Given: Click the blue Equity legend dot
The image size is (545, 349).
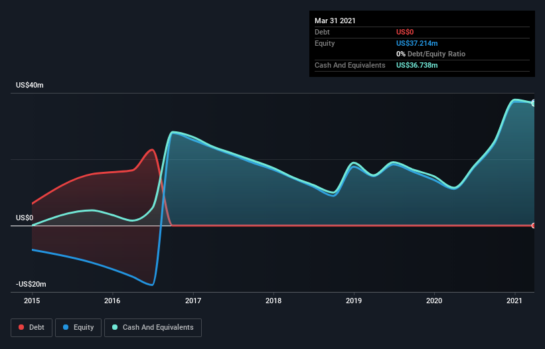Looking at the screenshot, I should click(66, 327).
